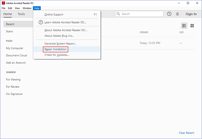
Task: Click the Adobe Acrobat logo in title bar
Action: click(3, 3)
